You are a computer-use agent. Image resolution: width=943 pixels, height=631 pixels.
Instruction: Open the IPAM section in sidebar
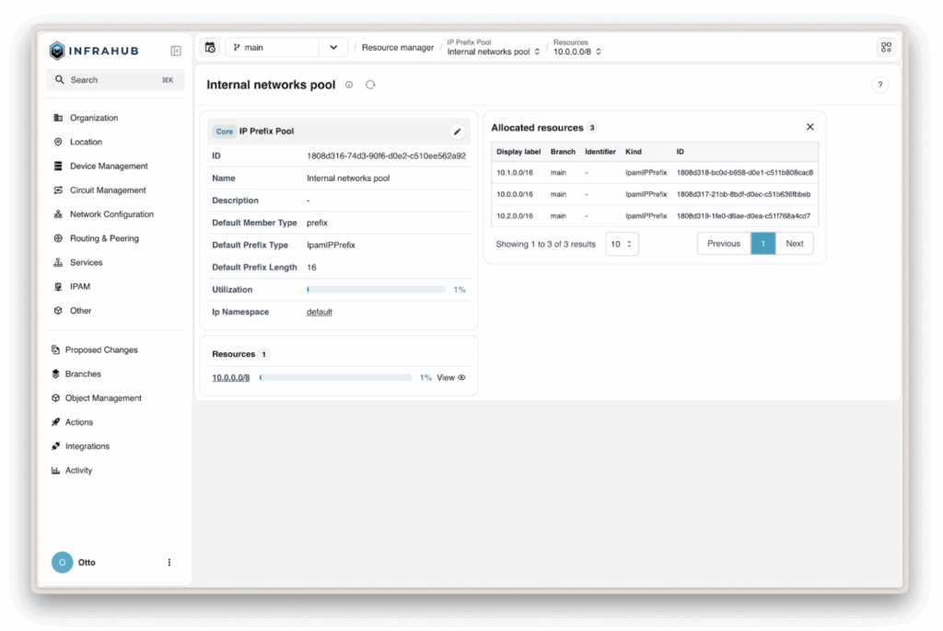[x=78, y=286]
